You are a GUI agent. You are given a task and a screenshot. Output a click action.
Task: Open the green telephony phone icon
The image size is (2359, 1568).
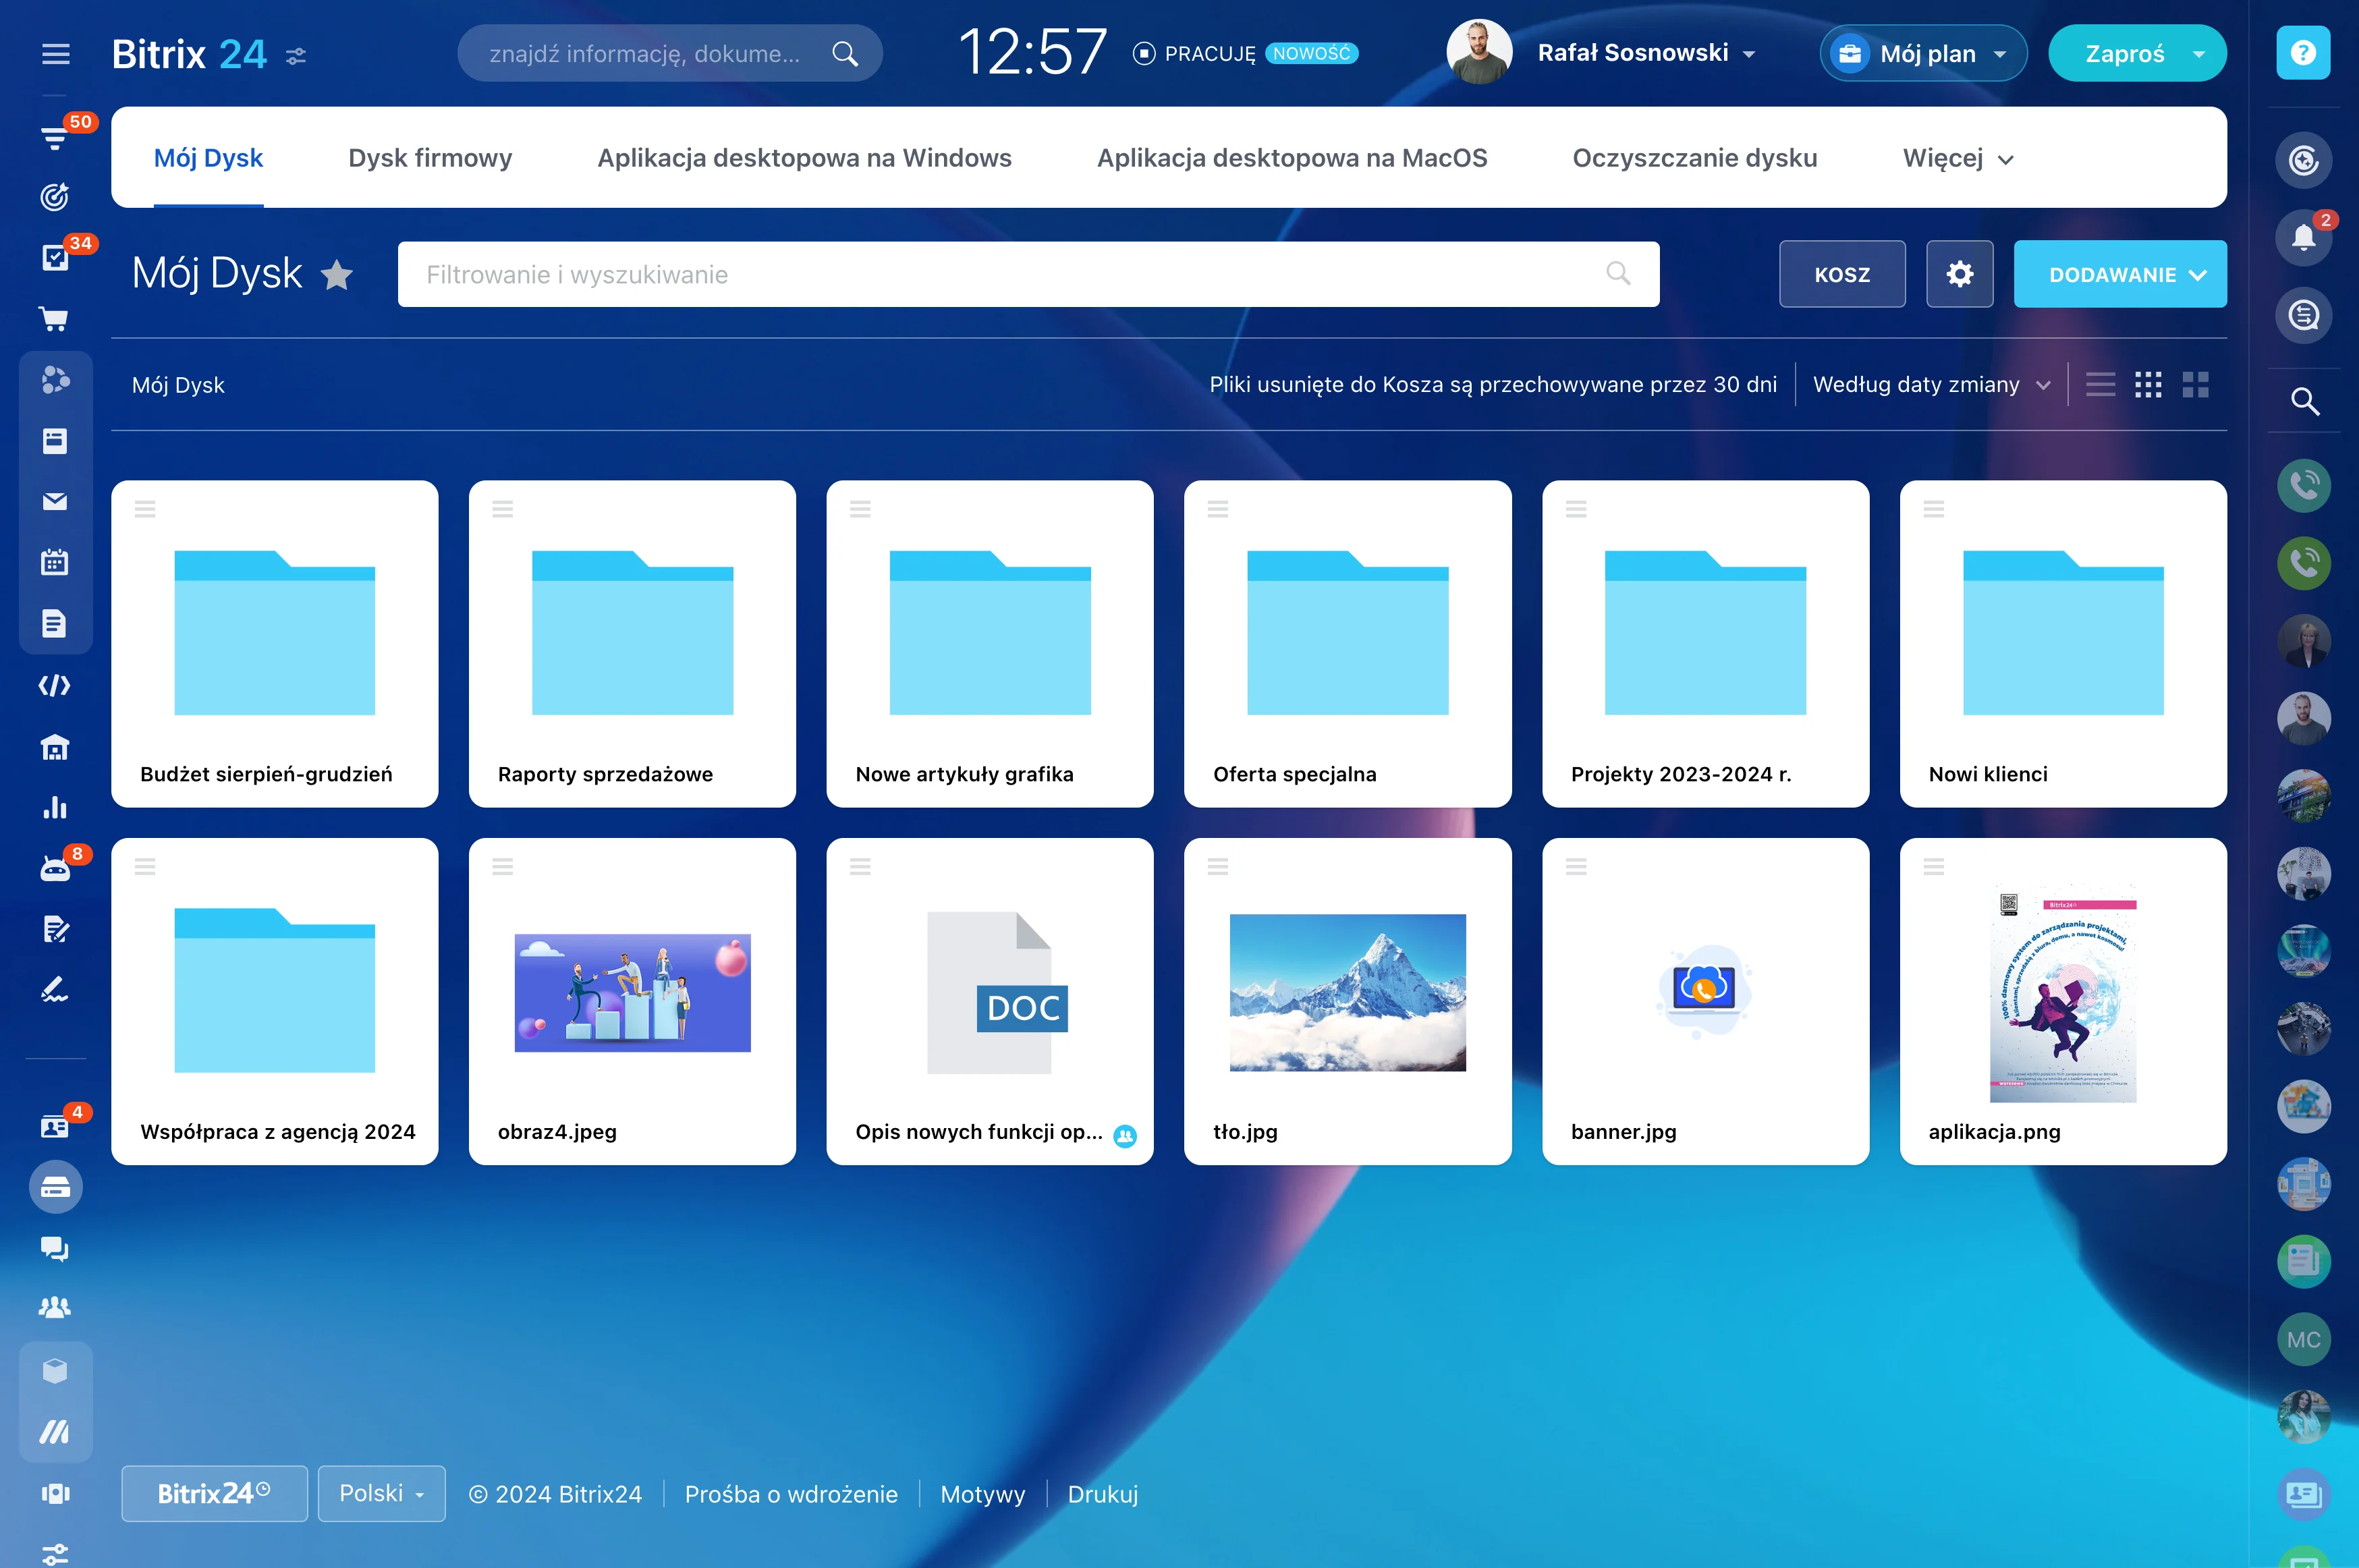click(2304, 562)
